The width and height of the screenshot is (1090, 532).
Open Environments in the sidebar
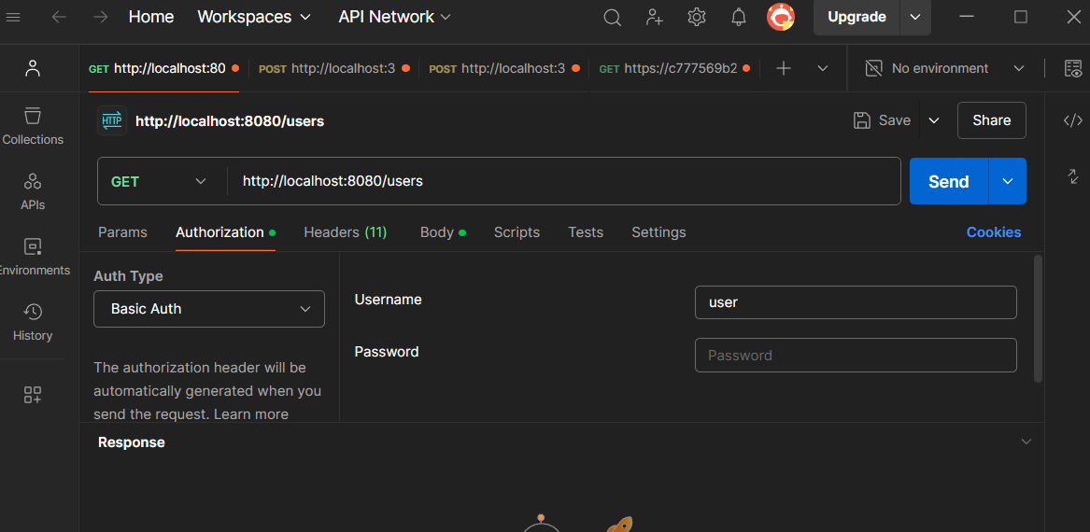click(33, 257)
